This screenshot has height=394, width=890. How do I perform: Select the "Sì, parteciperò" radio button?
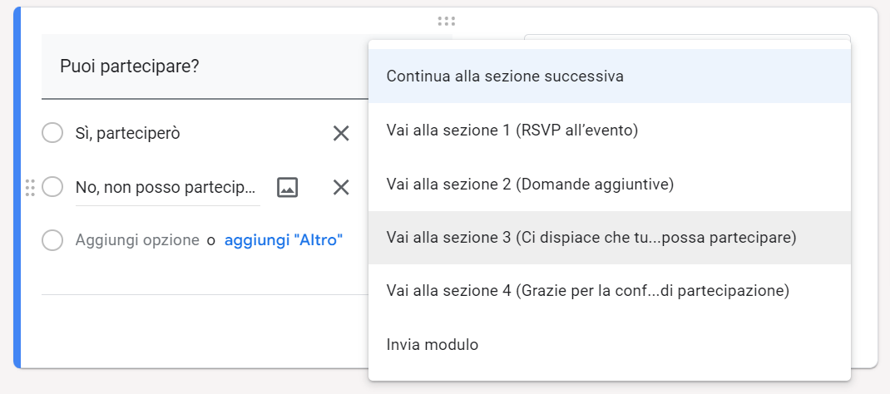pyautogui.click(x=52, y=133)
